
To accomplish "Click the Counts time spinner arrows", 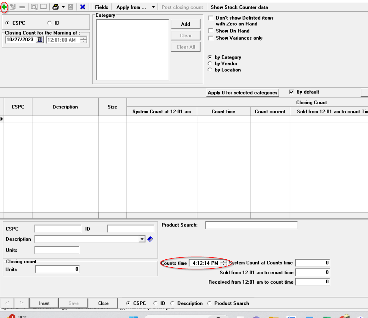I will pos(224,263).
